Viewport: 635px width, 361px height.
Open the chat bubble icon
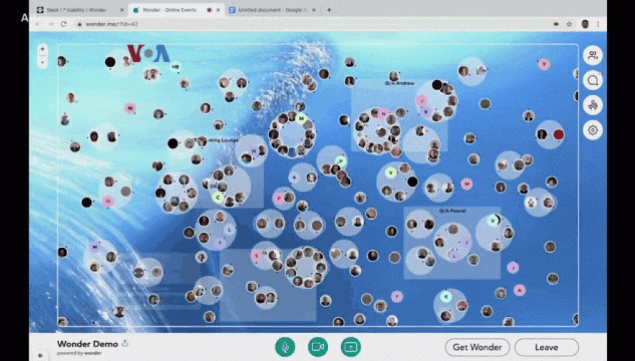(593, 80)
